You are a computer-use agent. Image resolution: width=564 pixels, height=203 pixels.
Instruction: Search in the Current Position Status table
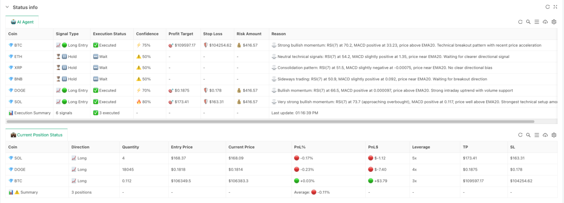528,135
